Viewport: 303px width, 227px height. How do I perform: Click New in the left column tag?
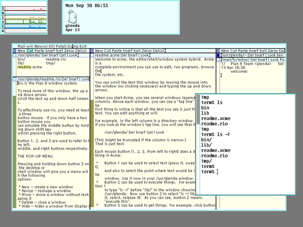click(21, 51)
